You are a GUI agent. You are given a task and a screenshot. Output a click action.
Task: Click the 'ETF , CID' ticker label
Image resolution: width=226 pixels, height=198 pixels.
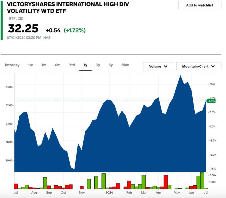pos(16,19)
